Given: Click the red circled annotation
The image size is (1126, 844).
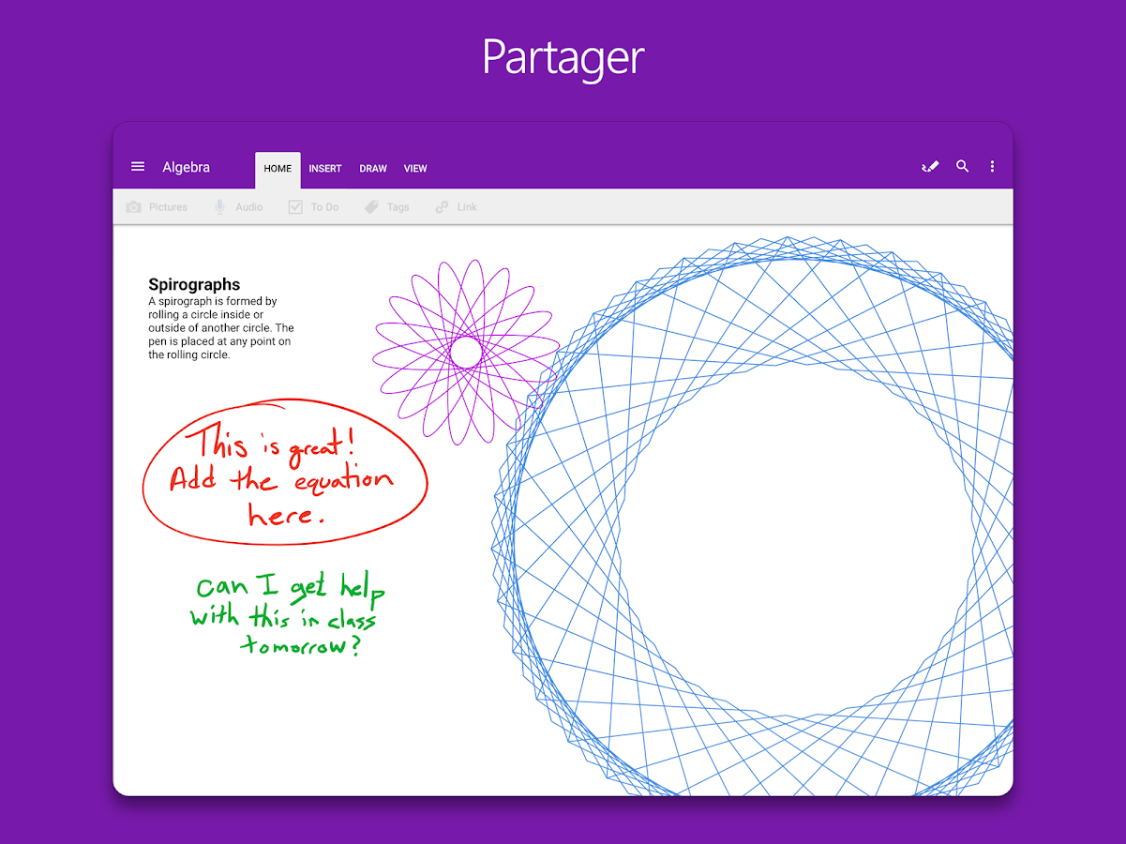Looking at the screenshot, I should [284, 474].
